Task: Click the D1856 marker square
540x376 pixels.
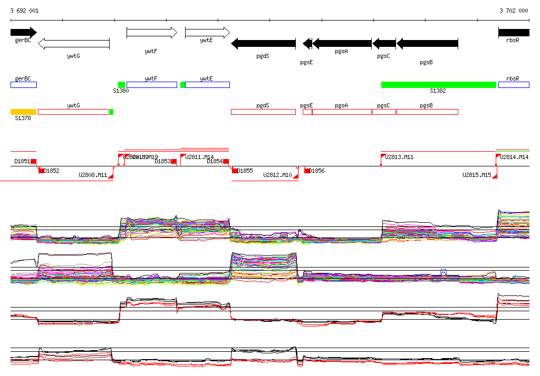Action: [307, 171]
